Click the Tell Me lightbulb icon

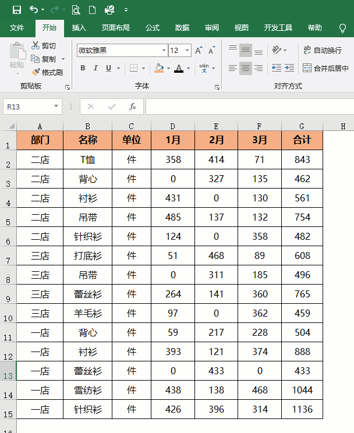[342, 28]
